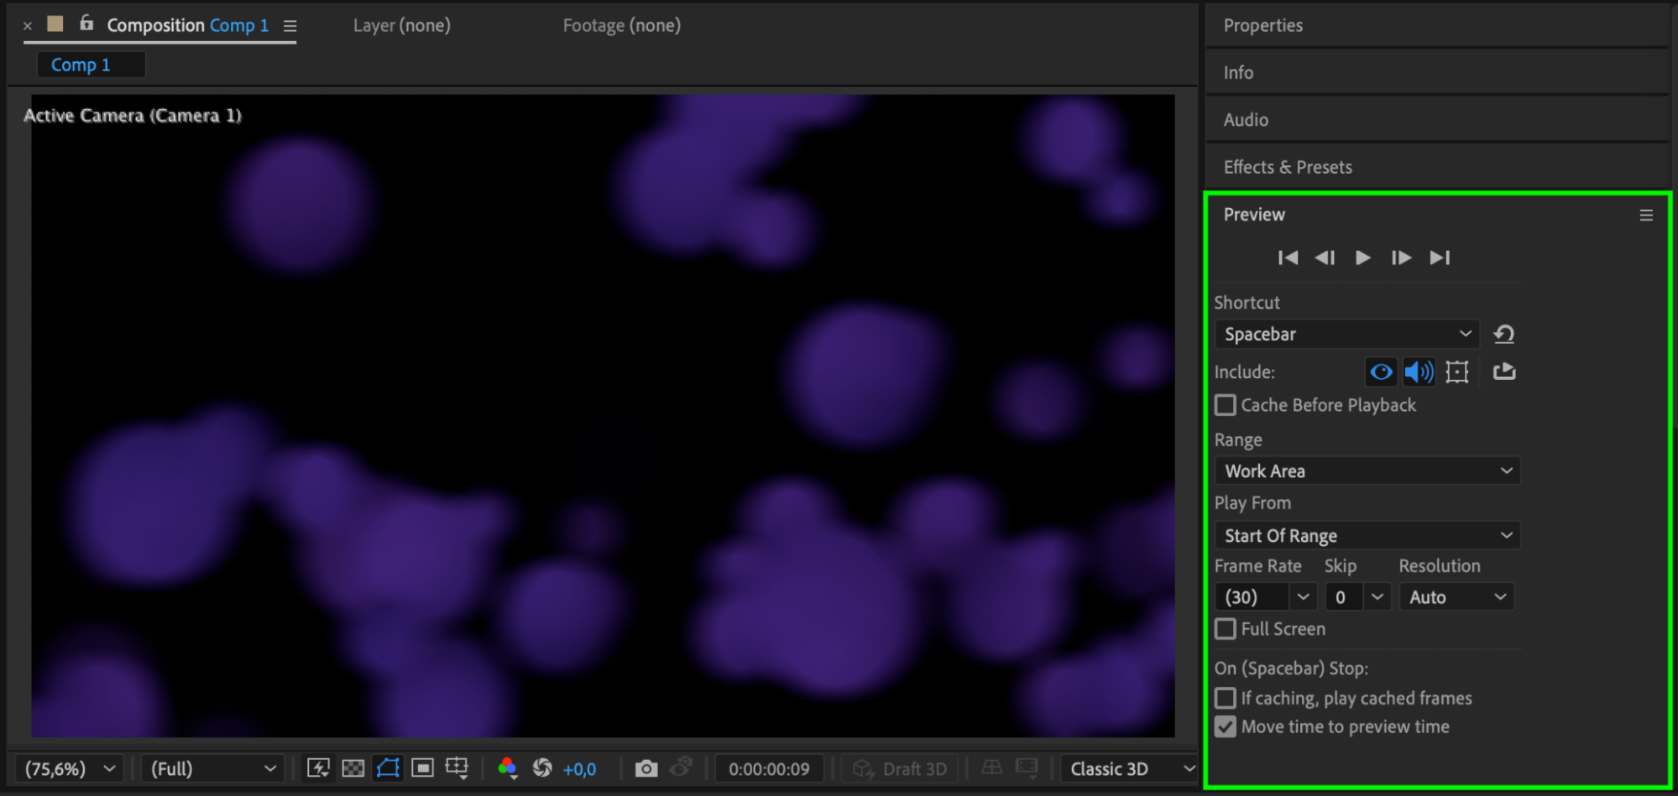Jump to first frame in Preview
The width and height of the screenshot is (1678, 796).
1288,258
